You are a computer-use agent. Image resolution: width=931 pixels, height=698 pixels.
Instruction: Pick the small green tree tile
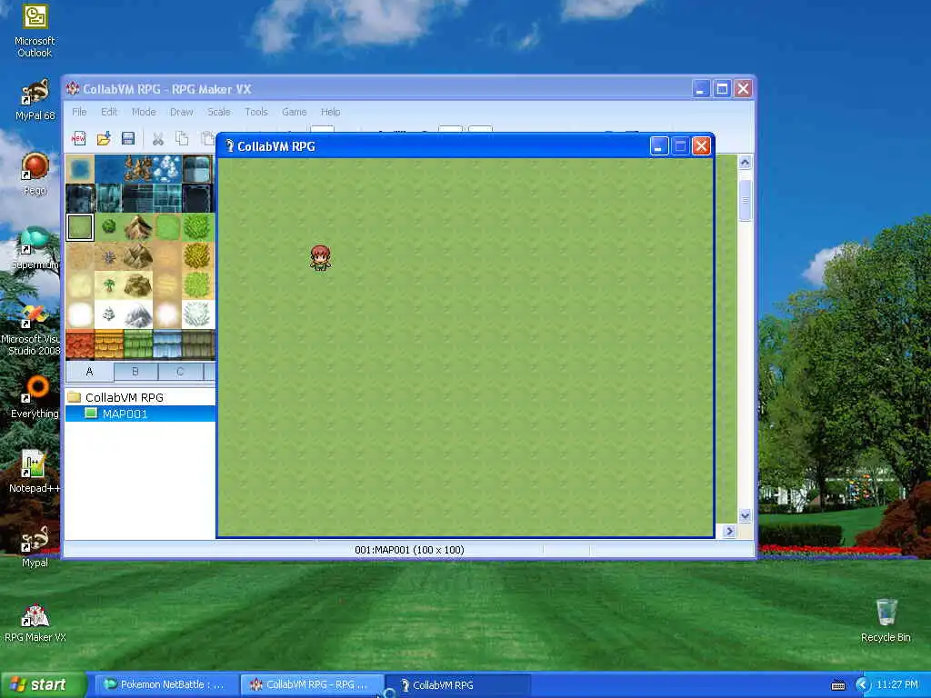coord(109,227)
